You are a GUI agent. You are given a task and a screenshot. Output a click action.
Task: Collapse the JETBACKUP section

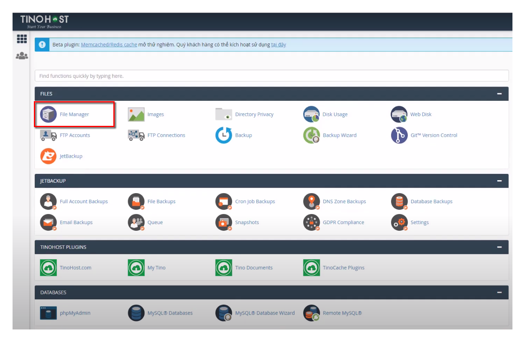pyautogui.click(x=499, y=181)
